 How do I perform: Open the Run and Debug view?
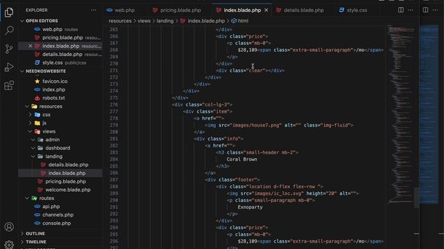(9, 67)
